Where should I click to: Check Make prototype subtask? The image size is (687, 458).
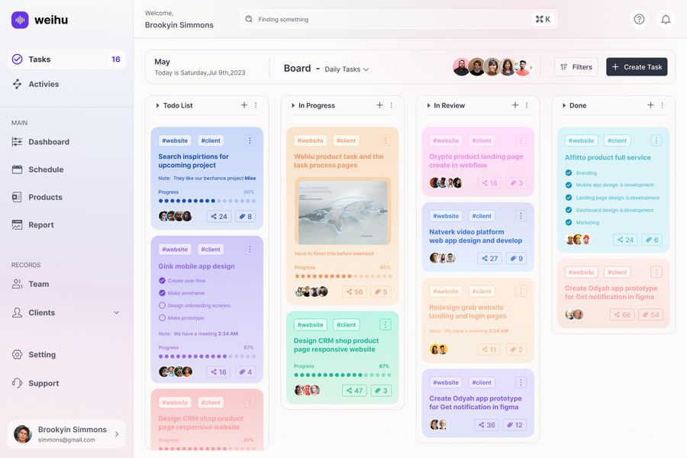pos(162,318)
